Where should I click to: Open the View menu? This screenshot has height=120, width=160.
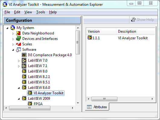point(28,12)
